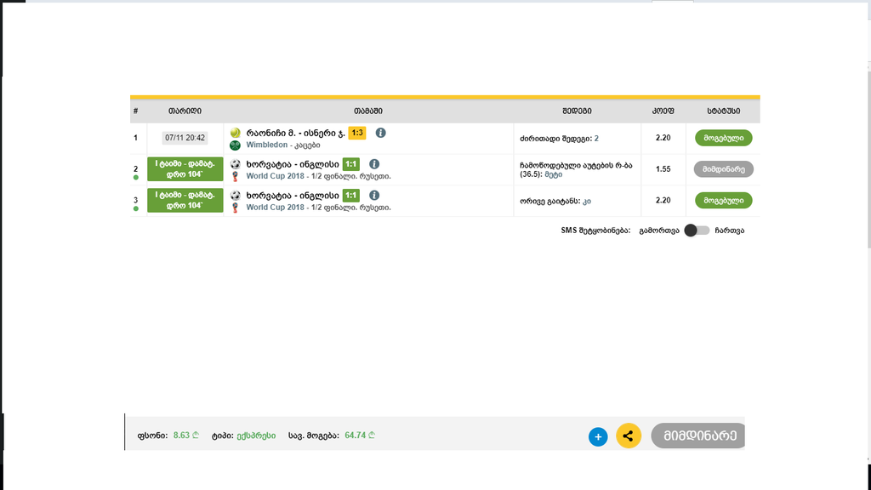Click the World Cup trophy icon in row 3
The width and height of the screenshot is (871, 490).
(x=235, y=208)
